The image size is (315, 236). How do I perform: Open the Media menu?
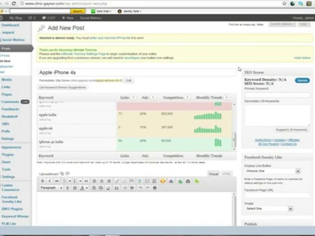[7, 80]
